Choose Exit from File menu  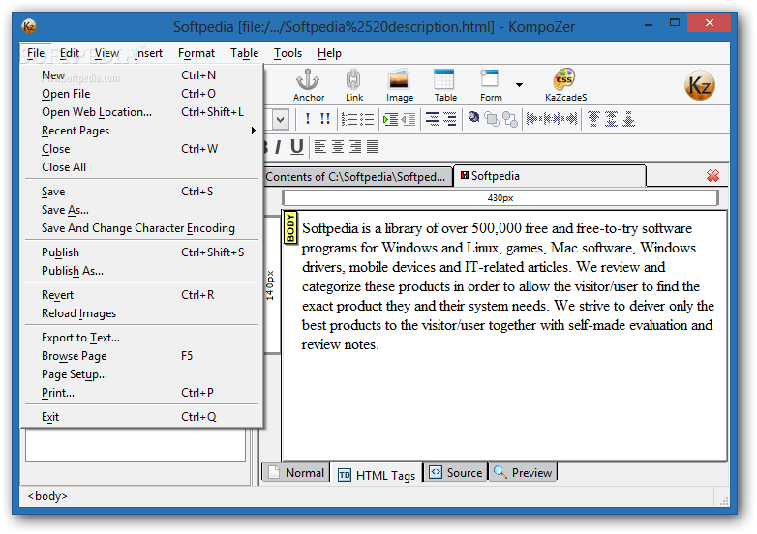coord(142,416)
